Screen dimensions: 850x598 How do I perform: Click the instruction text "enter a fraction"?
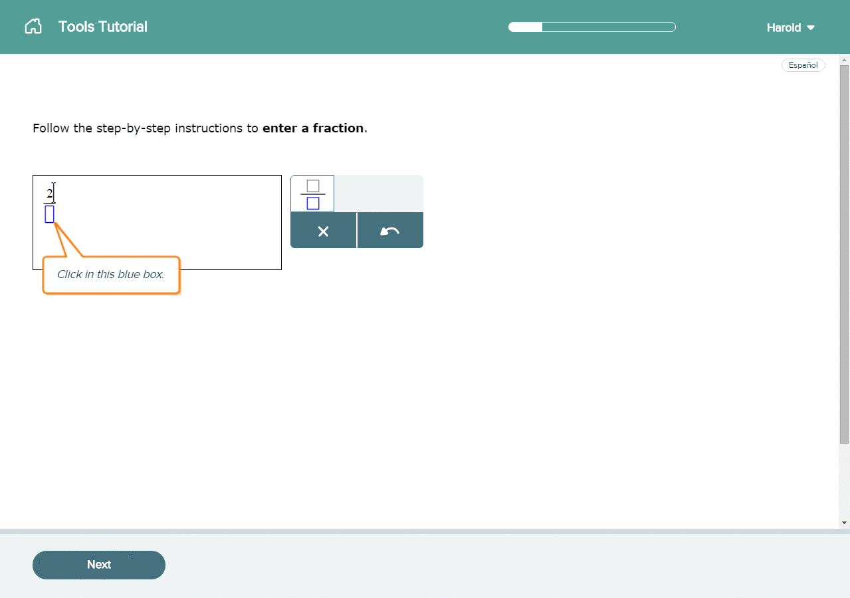313,128
